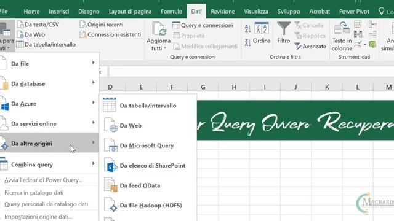394x221 pixels.
Task: Open the Home ribbon tab
Action: click(31, 12)
